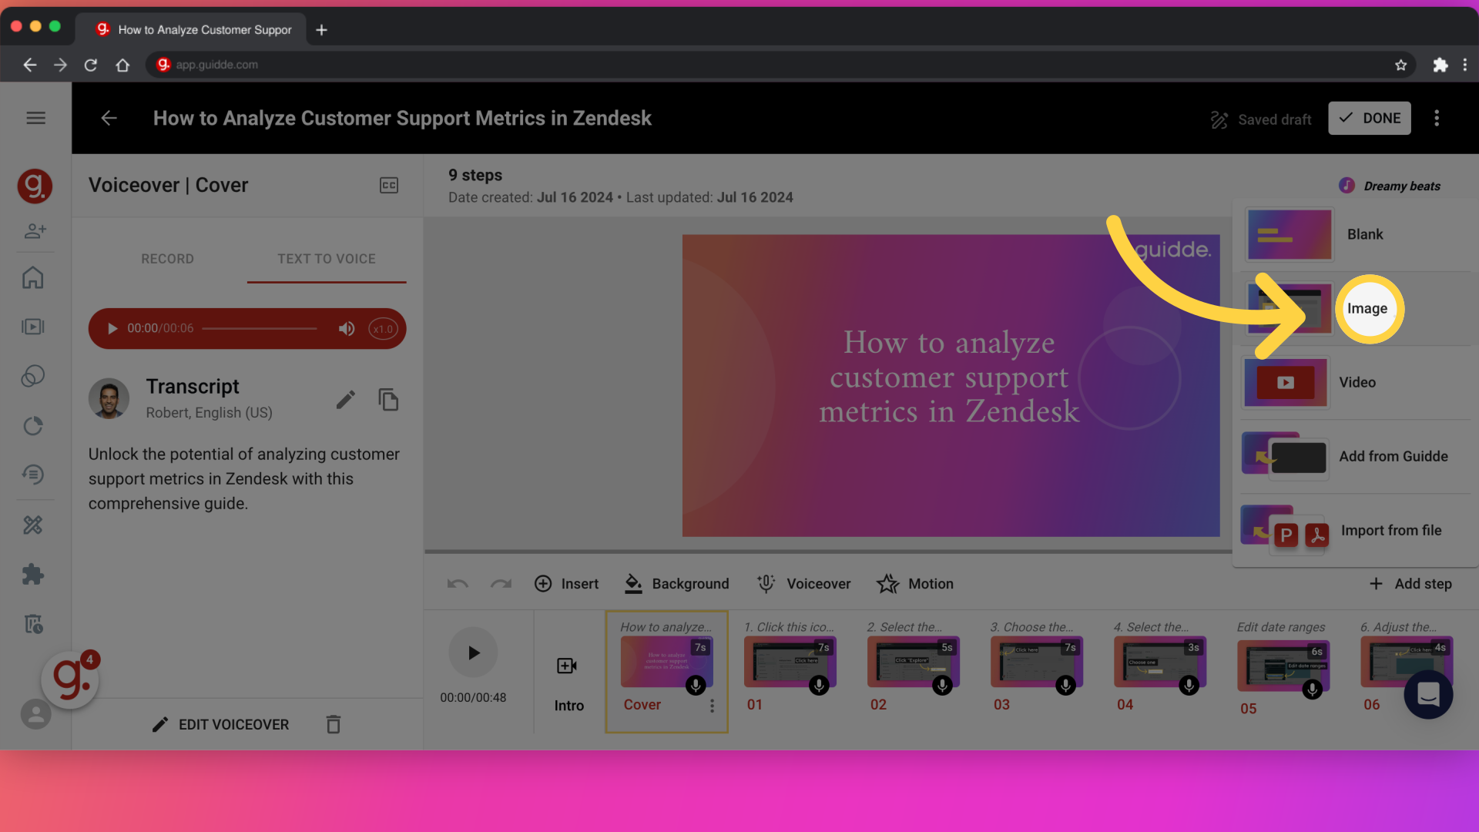1479x832 pixels.
Task: Change playback speed x1.0
Action: (383, 329)
